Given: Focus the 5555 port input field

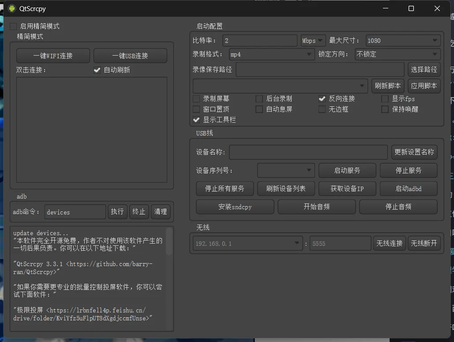Looking at the screenshot, I should [340, 243].
